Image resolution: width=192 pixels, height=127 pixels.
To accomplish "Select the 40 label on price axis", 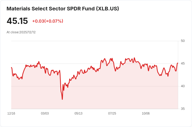I will [183, 86].
